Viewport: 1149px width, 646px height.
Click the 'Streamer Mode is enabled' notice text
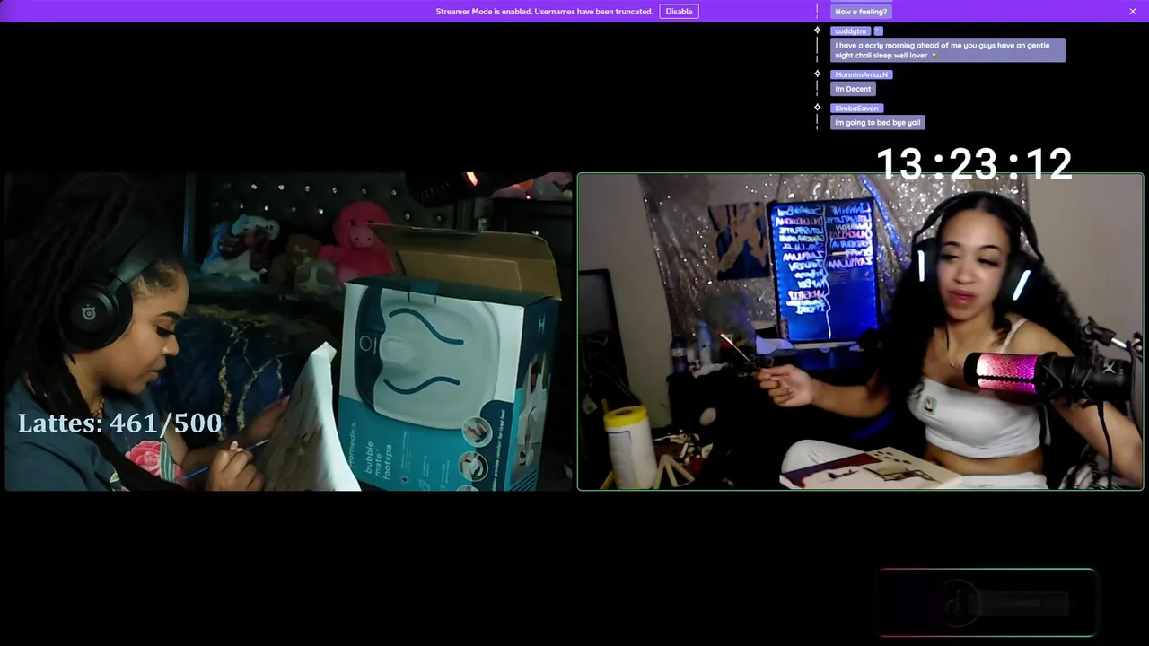tap(544, 12)
